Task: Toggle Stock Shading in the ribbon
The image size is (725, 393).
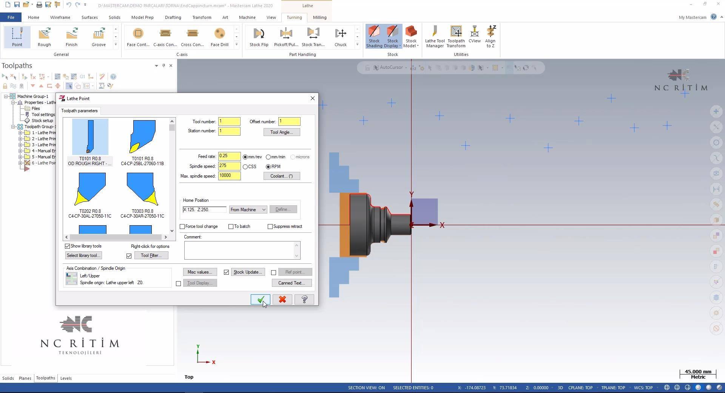Action: (374, 37)
